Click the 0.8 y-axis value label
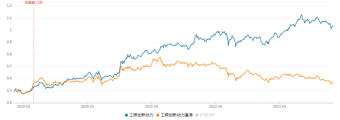 (x=10, y=54)
